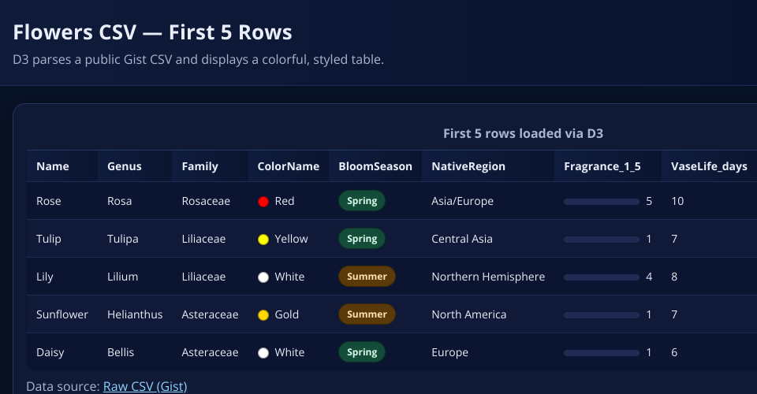Click the Summer badge in Sunflower row
The image size is (757, 394).
click(367, 314)
